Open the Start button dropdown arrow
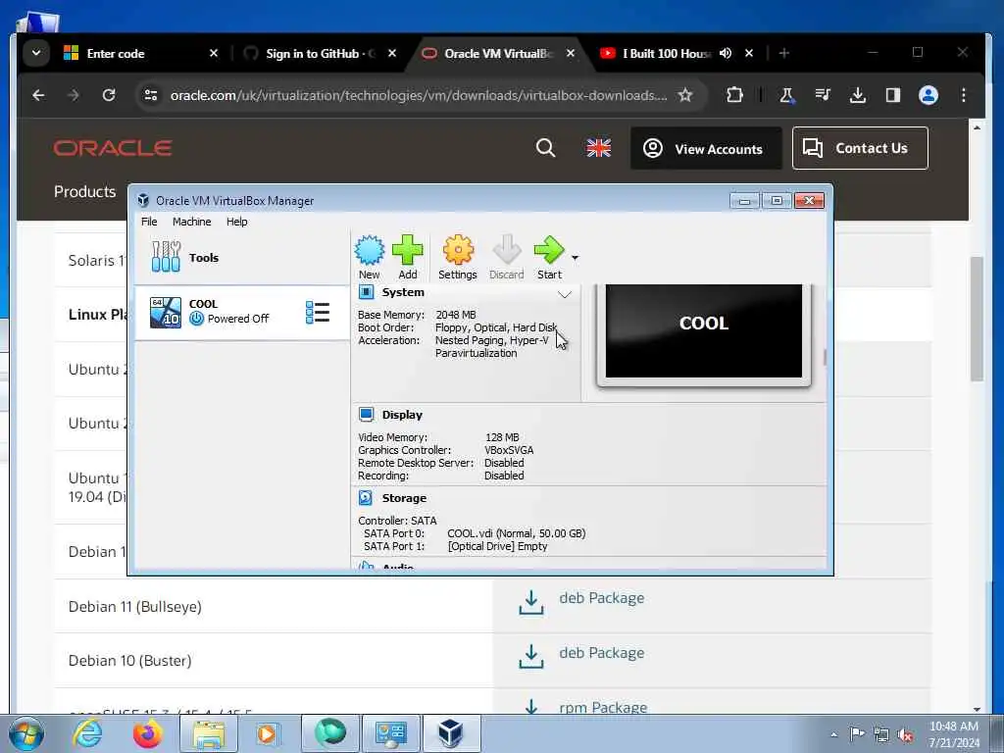Viewport: 1004px width, 753px height. point(575,258)
